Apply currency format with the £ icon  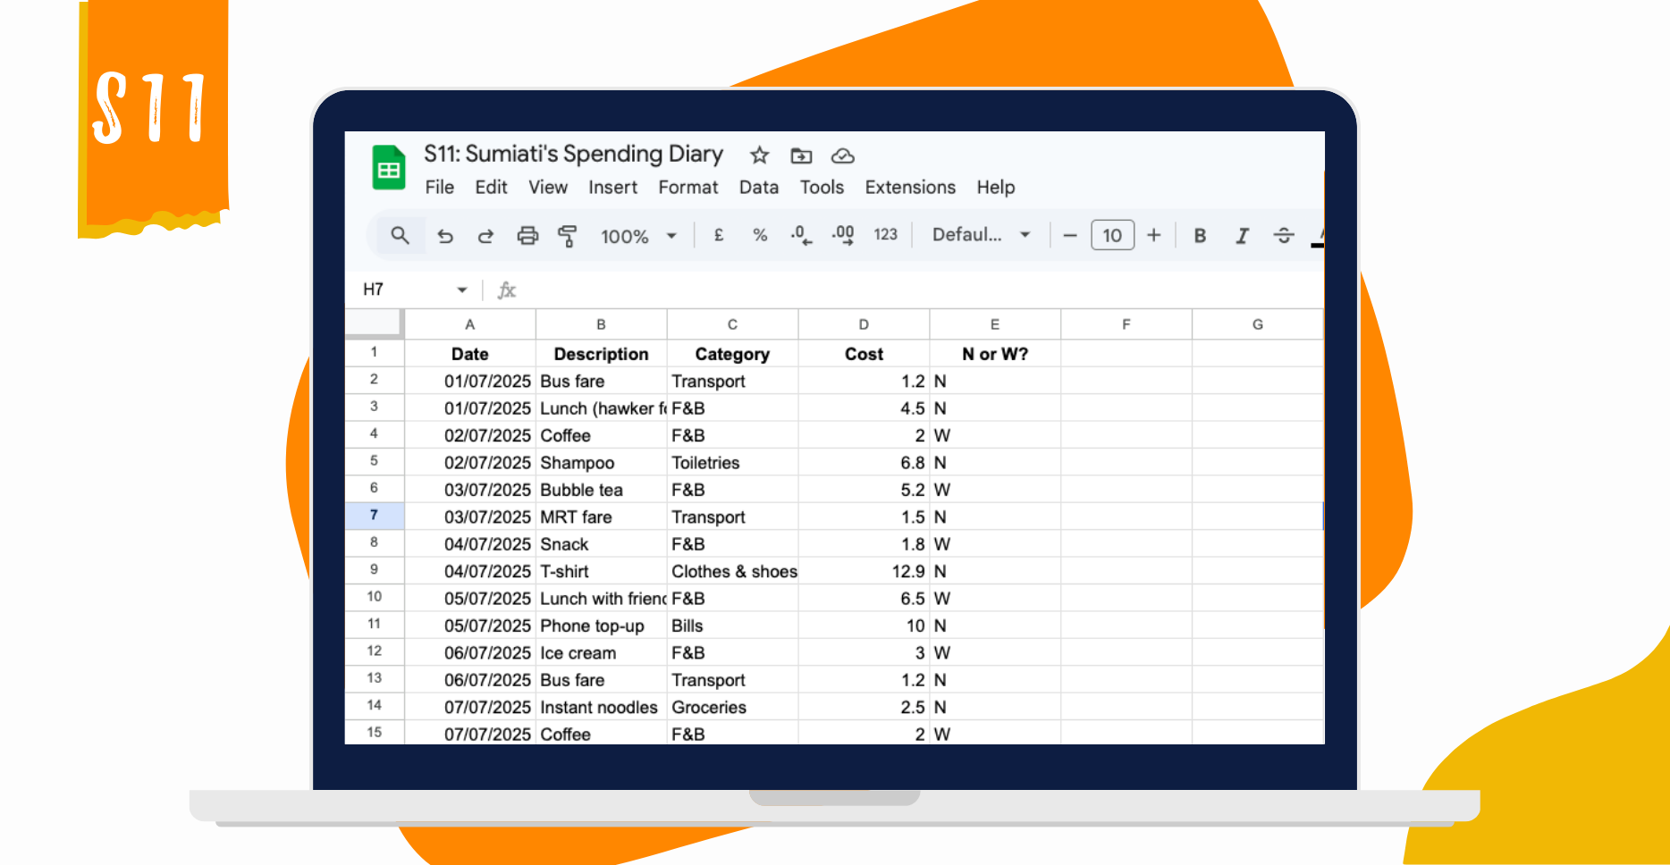tap(718, 235)
